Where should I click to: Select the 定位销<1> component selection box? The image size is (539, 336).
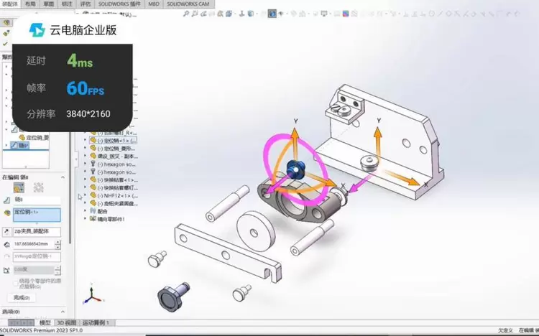pos(36,213)
